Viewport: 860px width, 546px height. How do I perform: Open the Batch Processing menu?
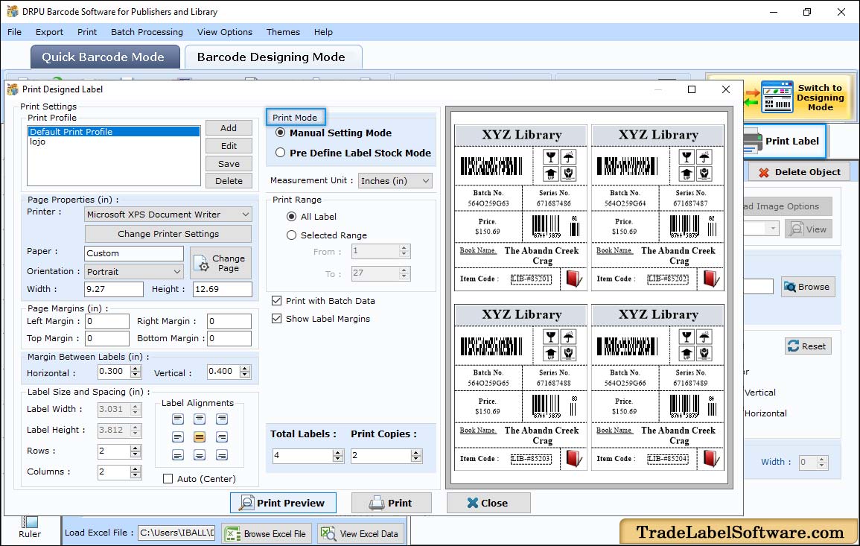point(147,32)
